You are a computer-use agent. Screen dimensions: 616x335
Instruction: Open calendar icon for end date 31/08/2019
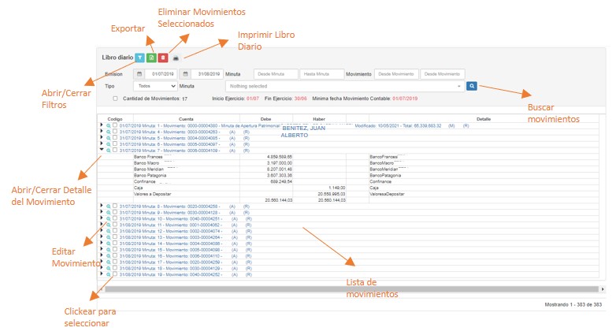[195, 73]
